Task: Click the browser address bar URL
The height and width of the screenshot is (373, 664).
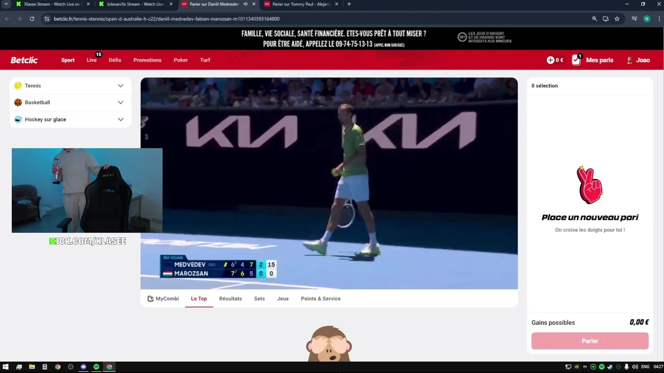Action: click(167, 19)
